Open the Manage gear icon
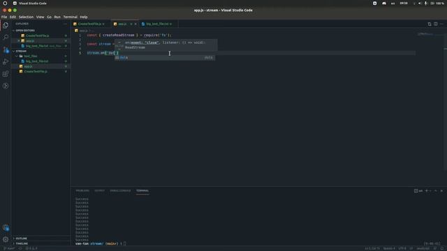The image size is (447, 251). tap(6, 239)
